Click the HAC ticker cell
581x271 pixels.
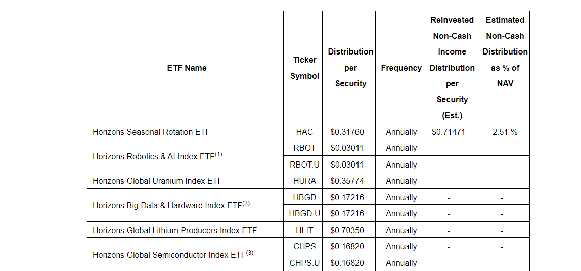tap(304, 132)
